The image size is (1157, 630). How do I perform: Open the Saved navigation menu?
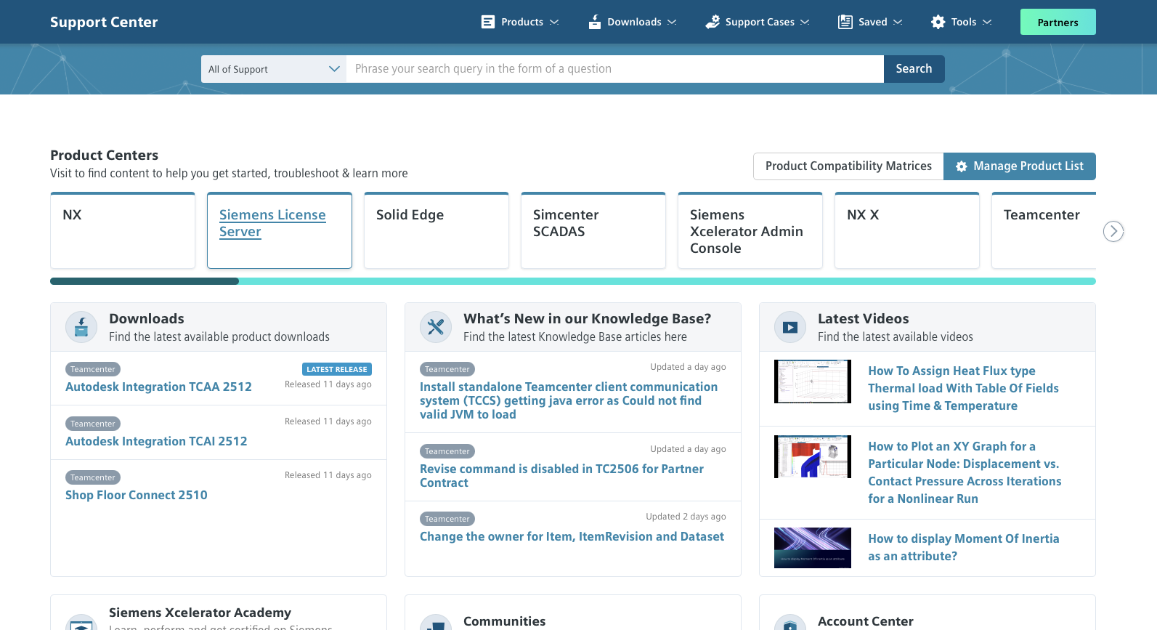click(x=871, y=22)
